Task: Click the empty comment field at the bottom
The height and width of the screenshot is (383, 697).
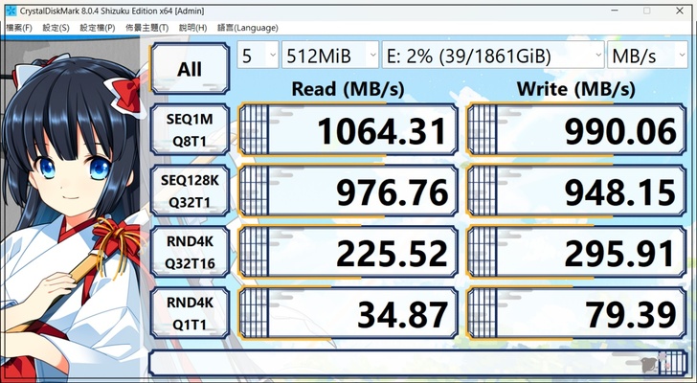Action: (383, 364)
